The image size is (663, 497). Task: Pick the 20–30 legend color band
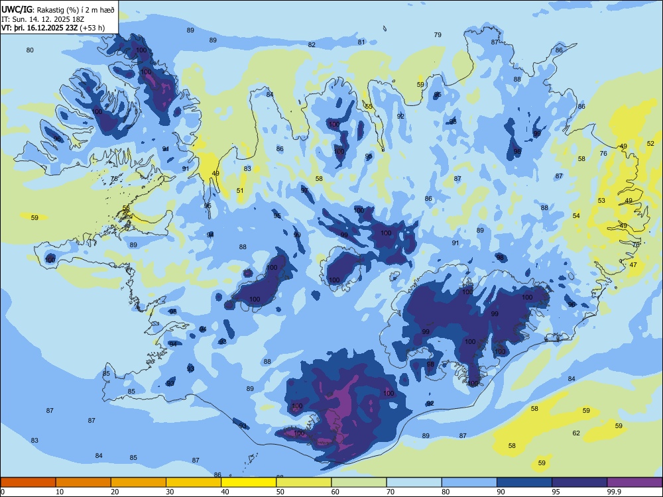click(x=139, y=482)
